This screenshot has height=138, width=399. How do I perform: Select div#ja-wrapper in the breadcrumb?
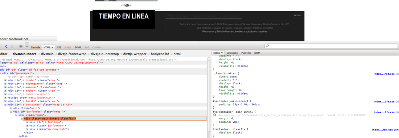pos(135,54)
